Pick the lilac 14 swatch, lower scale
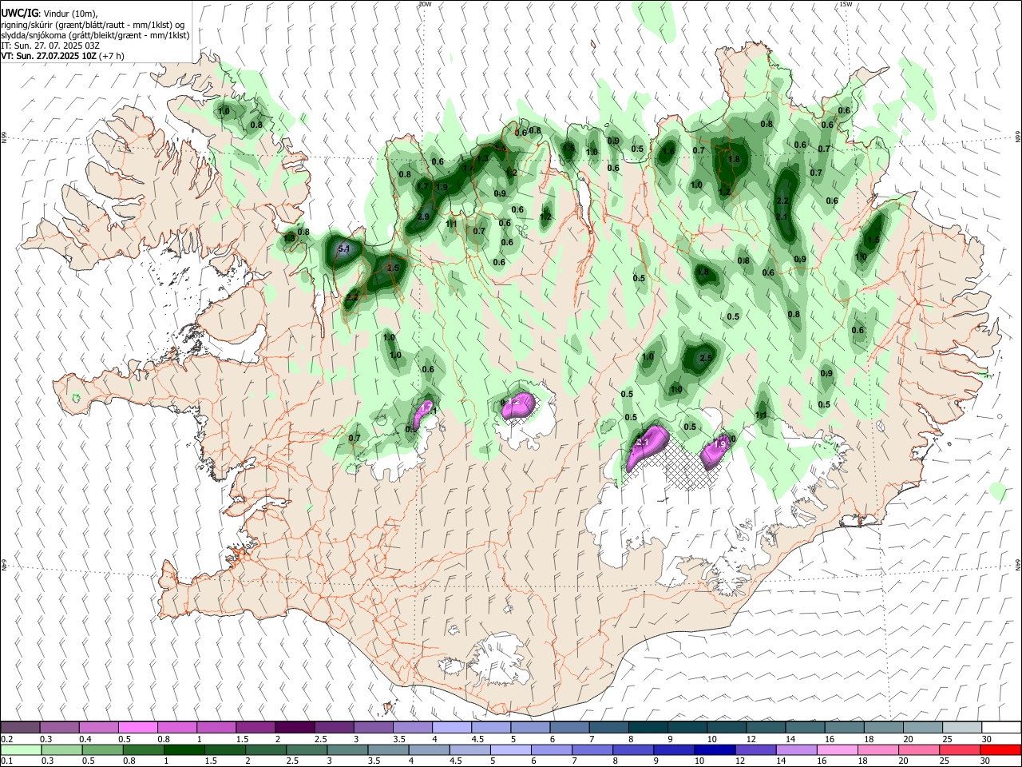 (x=796, y=749)
